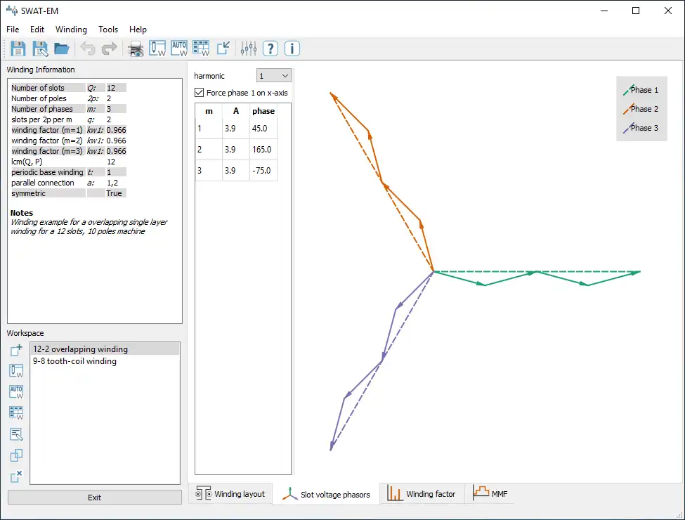Open the harmonic dropdown

(x=273, y=76)
